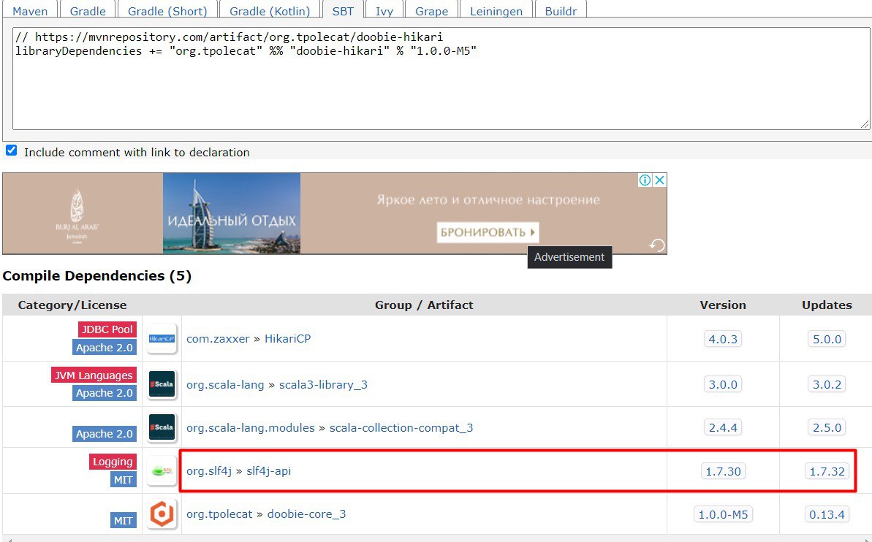Open the scala-collection-compat_3 artifact link

[401, 427]
